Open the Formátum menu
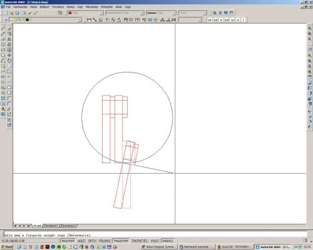 click(58, 7)
